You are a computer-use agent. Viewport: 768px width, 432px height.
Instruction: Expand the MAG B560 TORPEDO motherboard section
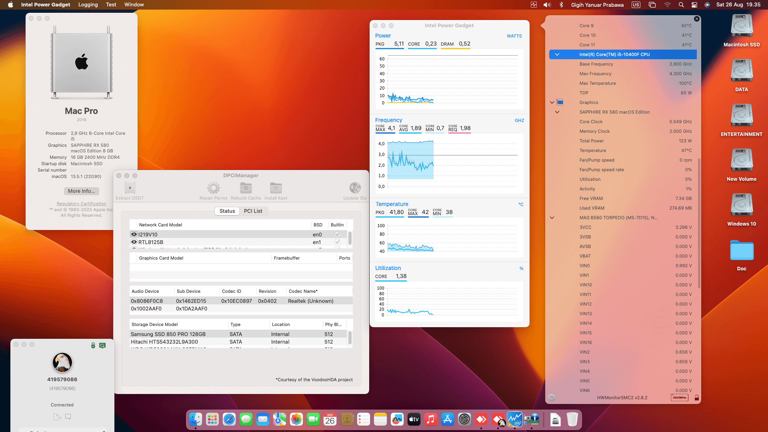pyautogui.click(x=552, y=217)
